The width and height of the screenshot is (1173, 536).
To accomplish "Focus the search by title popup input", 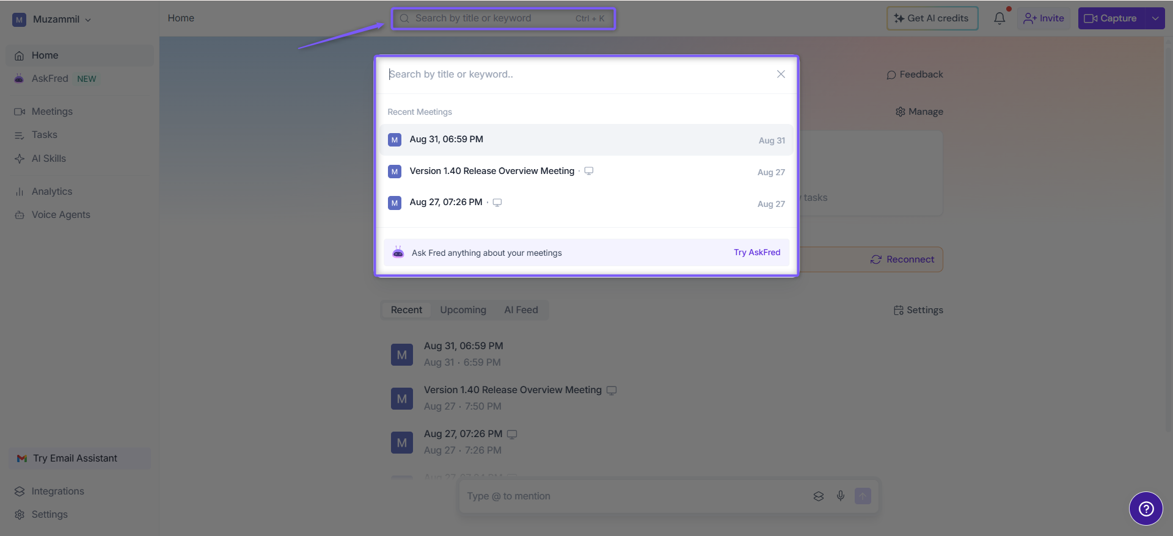I will (x=577, y=74).
